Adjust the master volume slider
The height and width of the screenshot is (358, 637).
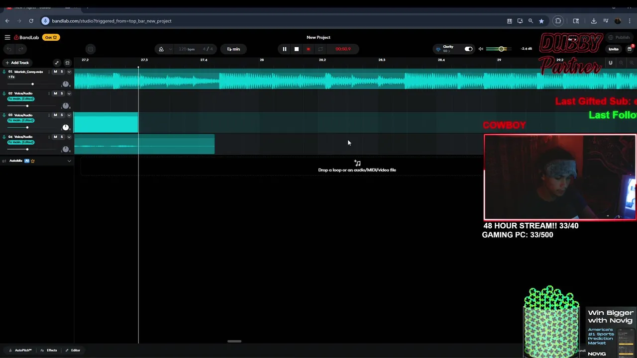click(501, 49)
